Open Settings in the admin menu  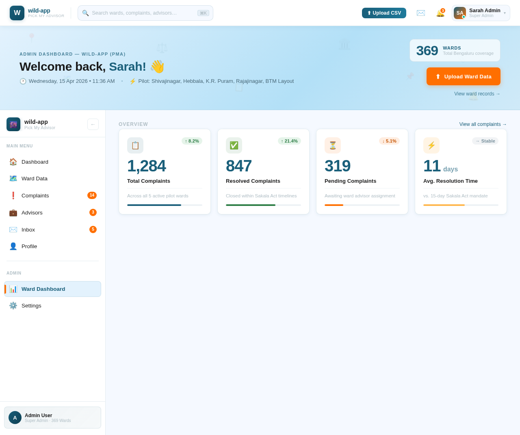tap(53, 305)
